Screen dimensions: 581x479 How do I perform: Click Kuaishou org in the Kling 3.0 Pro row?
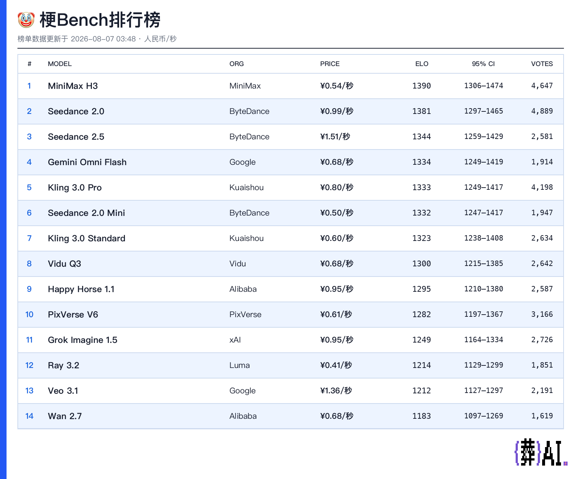tap(247, 188)
